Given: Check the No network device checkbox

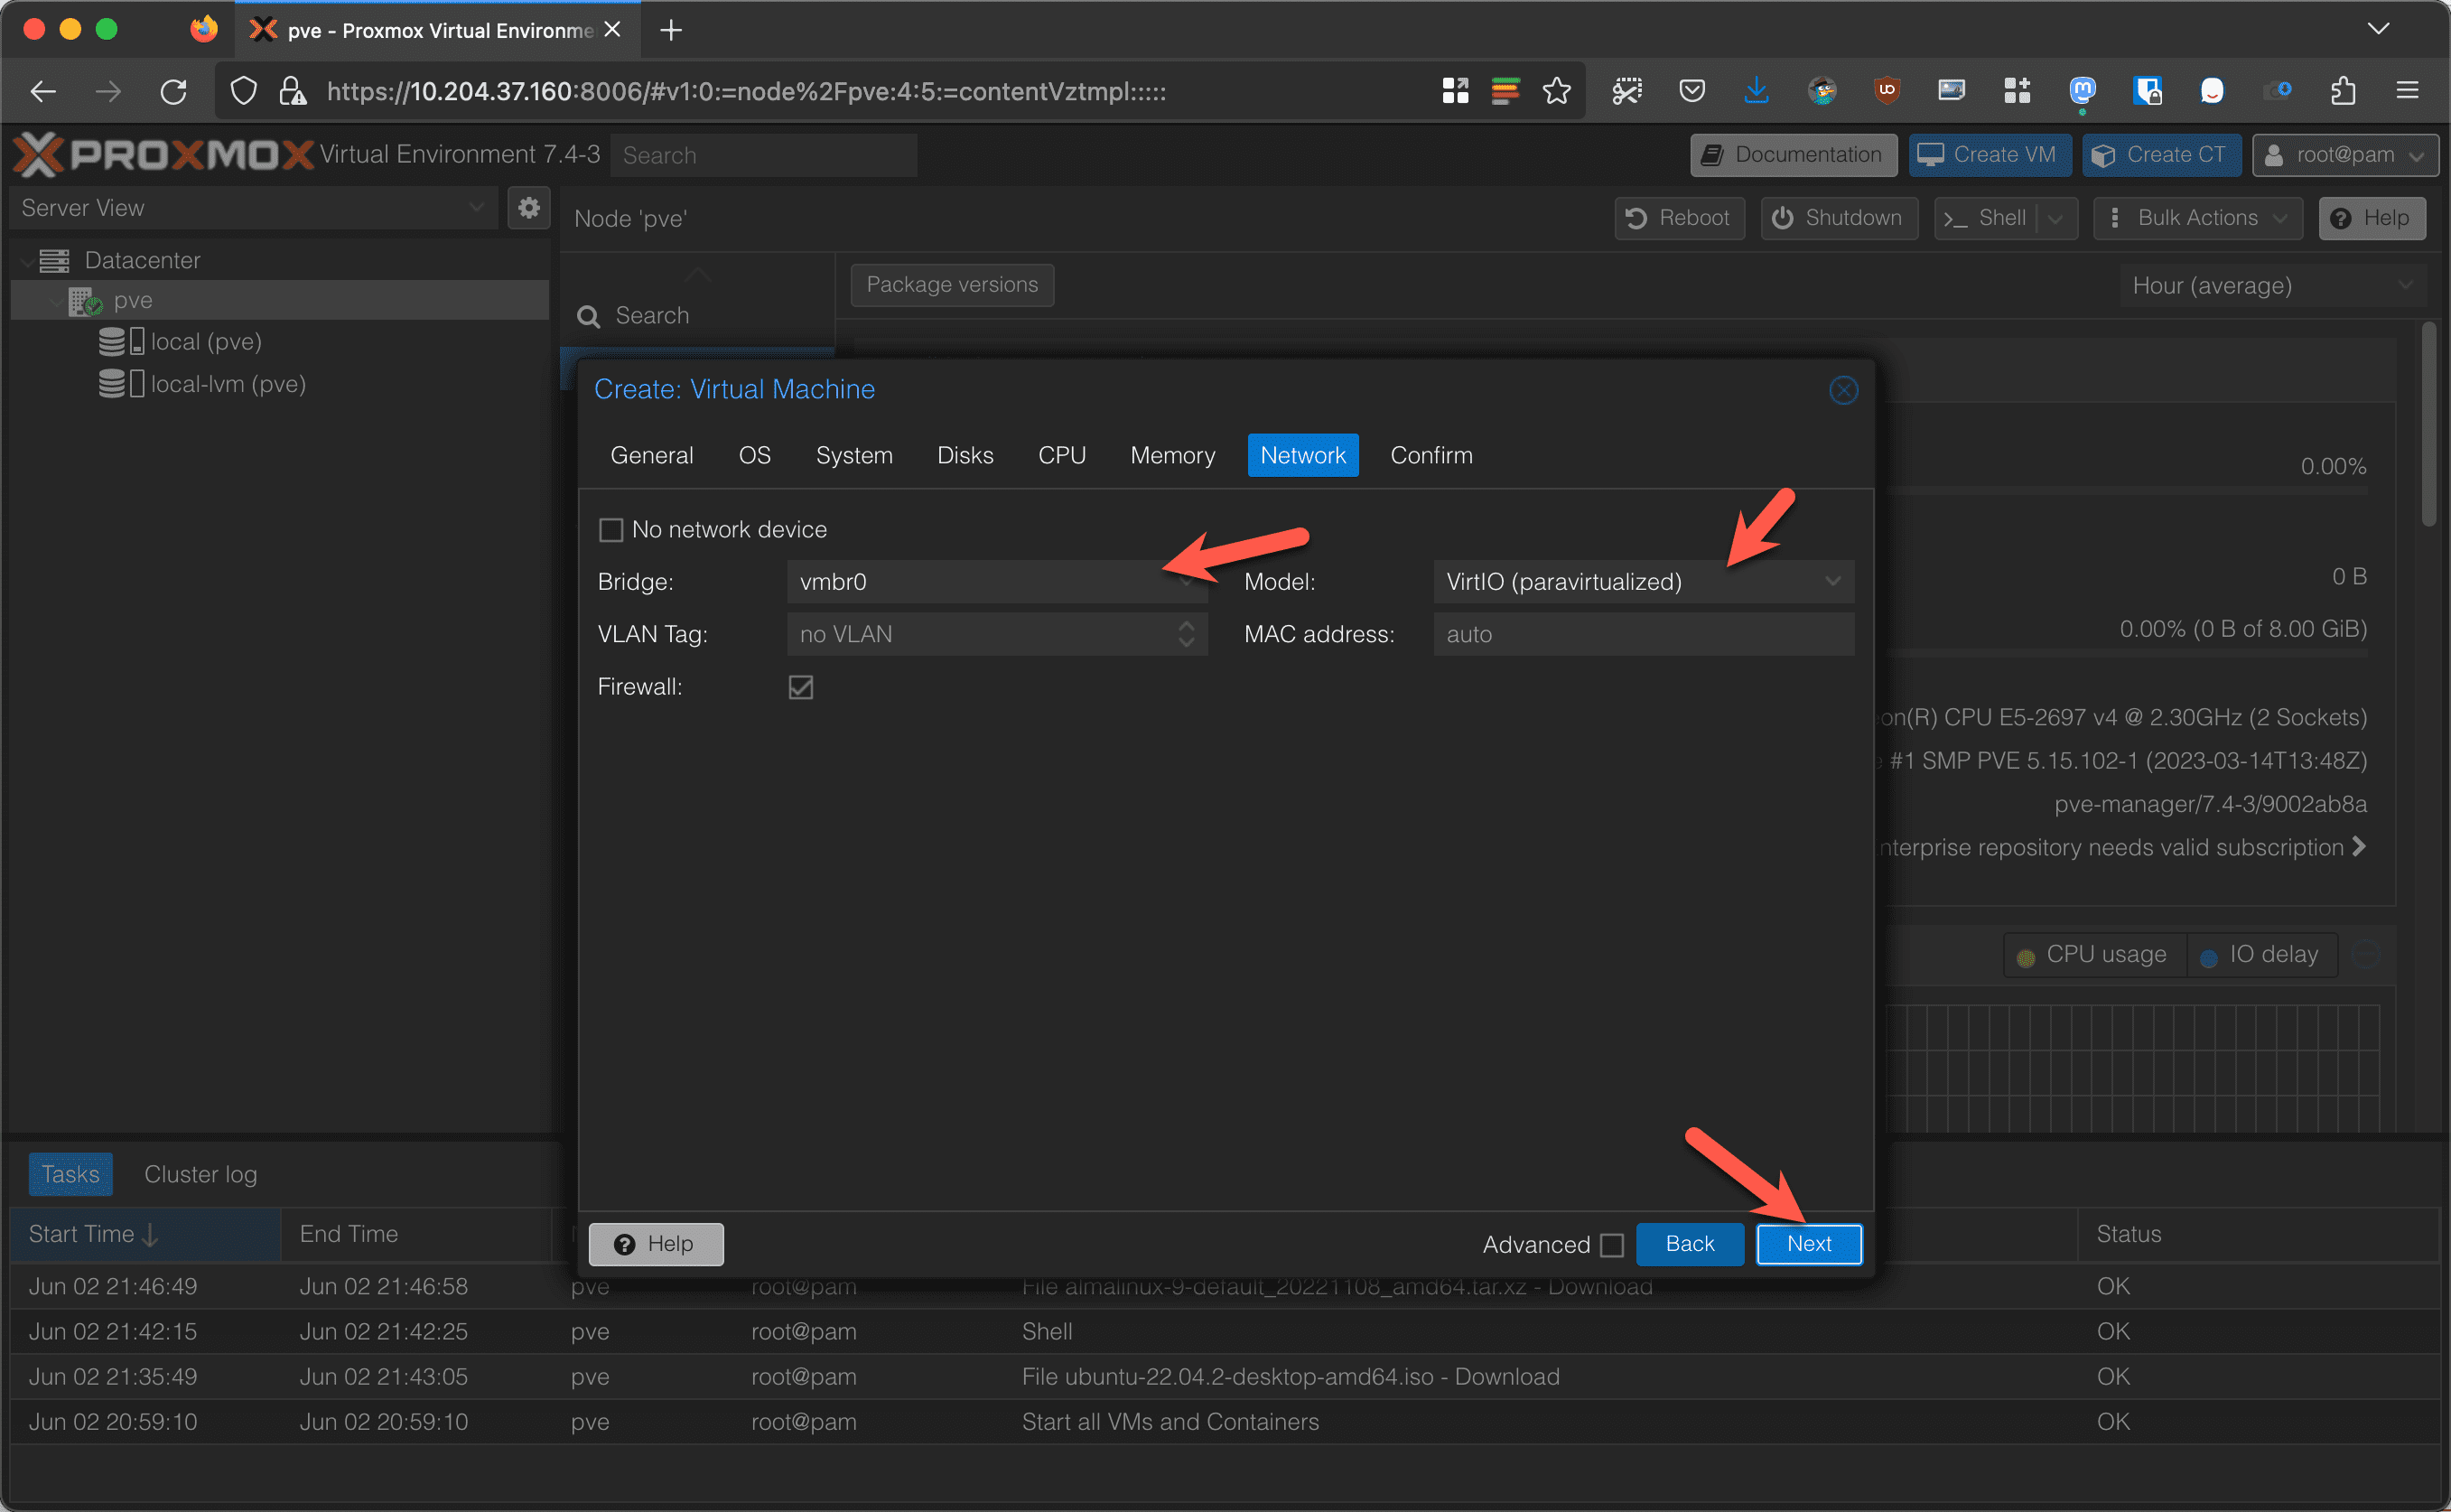Looking at the screenshot, I should click(x=610, y=529).
